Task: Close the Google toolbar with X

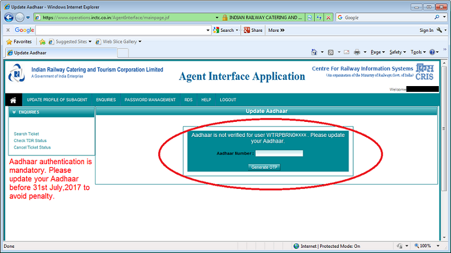Action: 8,30
